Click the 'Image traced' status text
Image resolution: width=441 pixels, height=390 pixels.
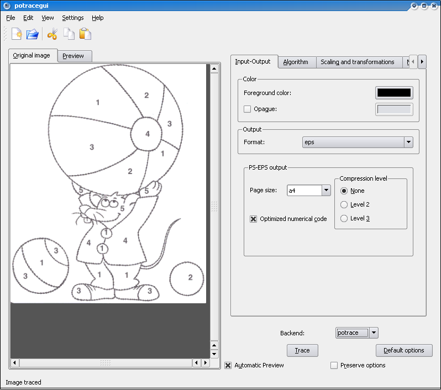tap(23, 382)
